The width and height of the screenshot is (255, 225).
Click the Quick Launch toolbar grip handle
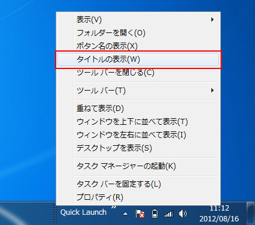point(54,213)
